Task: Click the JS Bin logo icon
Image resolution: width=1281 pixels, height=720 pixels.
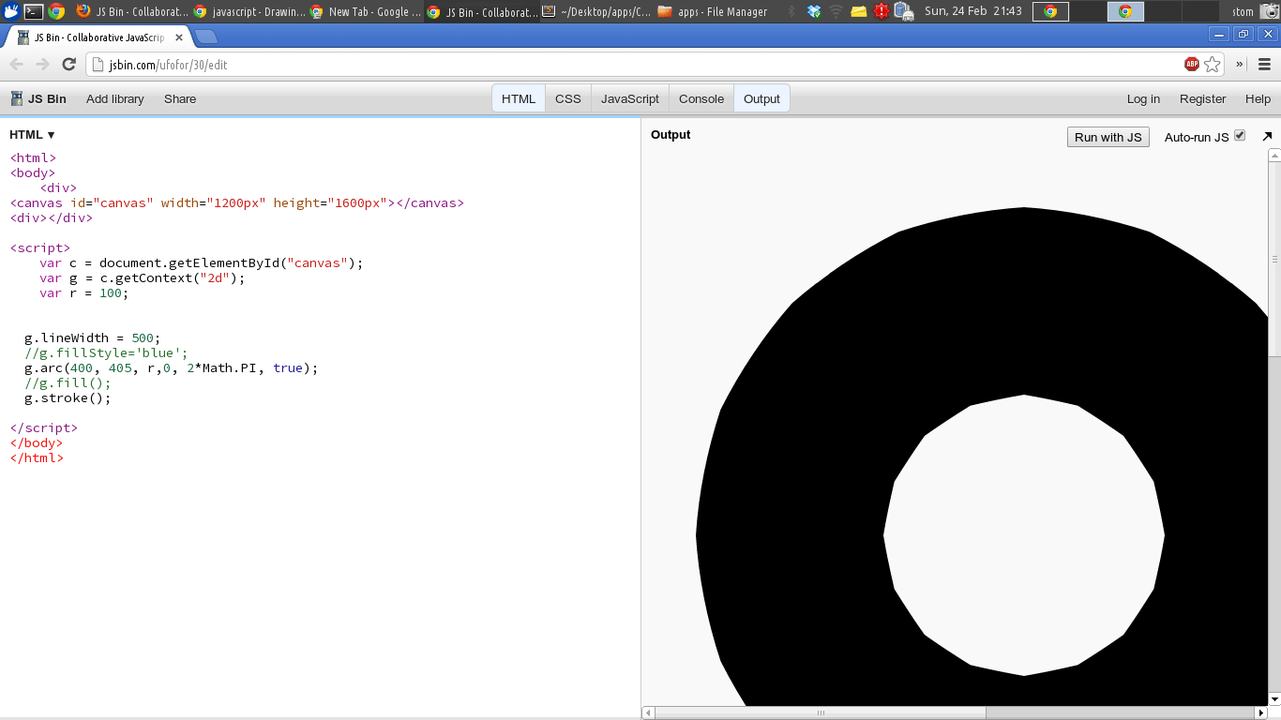Action: coord(15,97)
